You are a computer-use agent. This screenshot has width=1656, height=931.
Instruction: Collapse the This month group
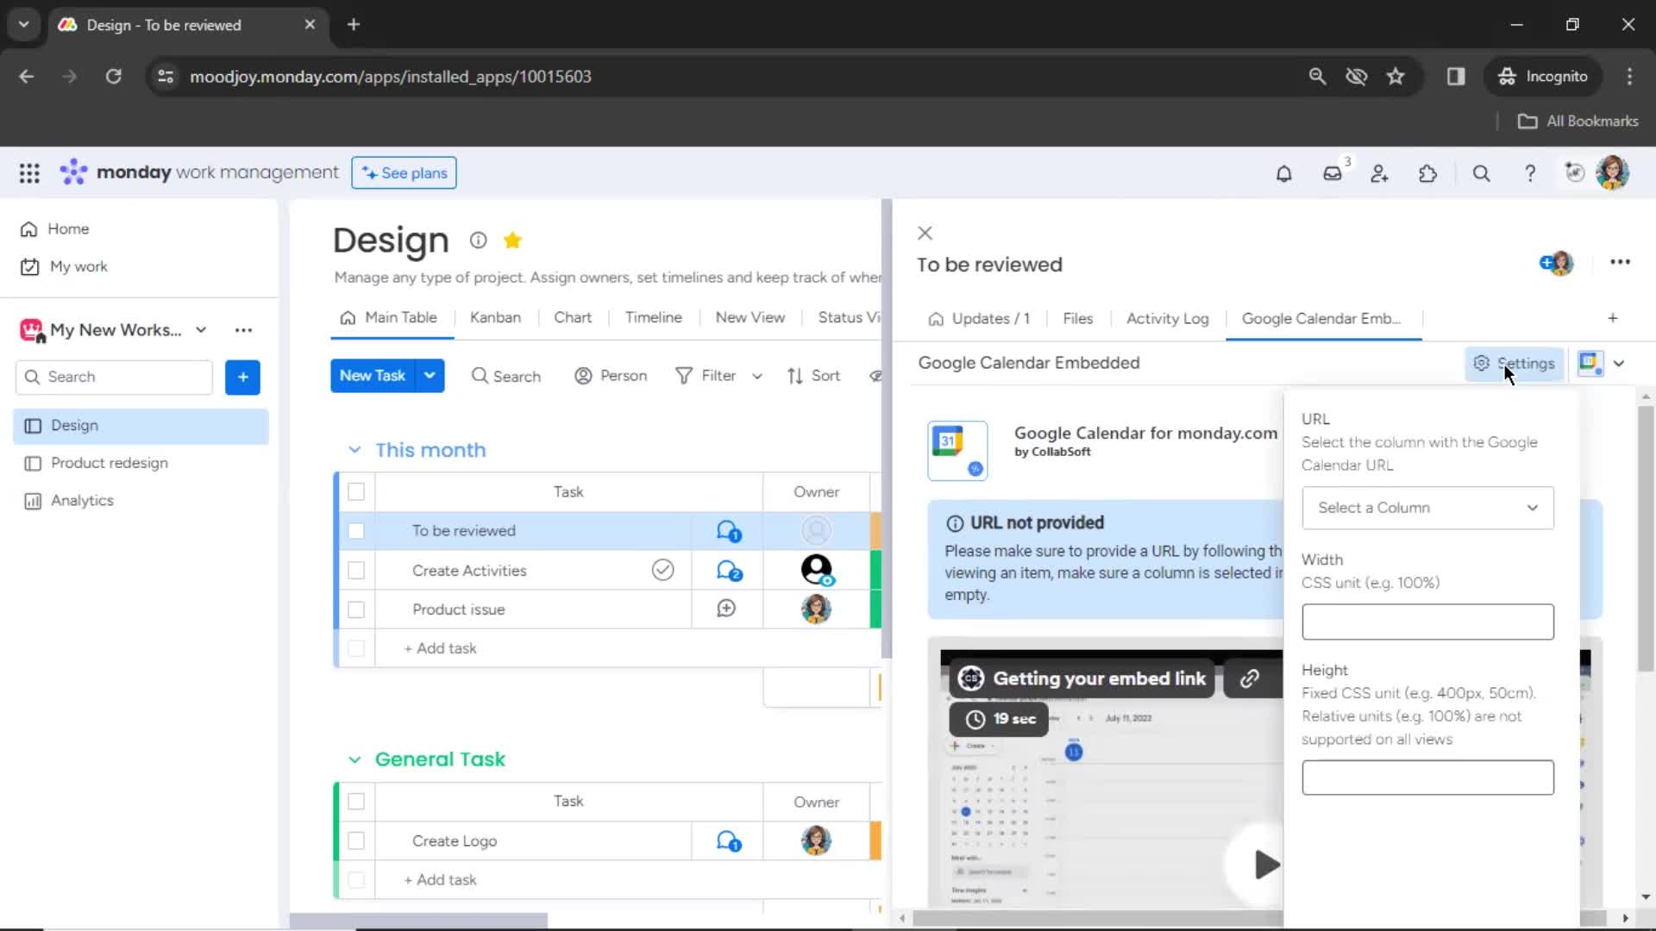(354, 450)
